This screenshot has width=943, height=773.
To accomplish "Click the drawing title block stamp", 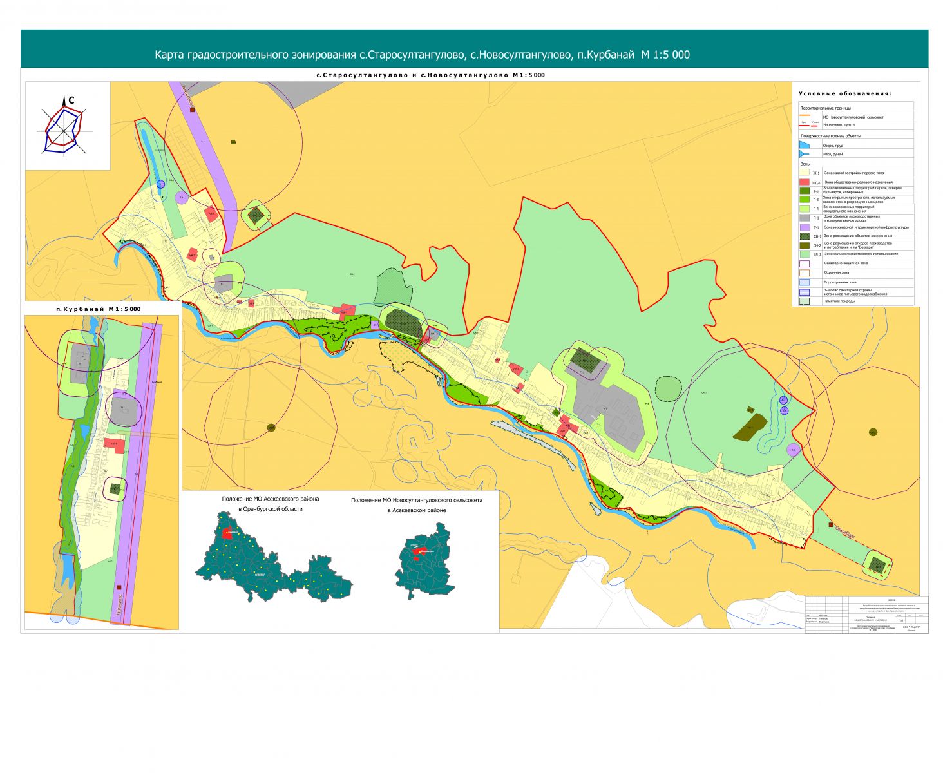I will 866,615.
